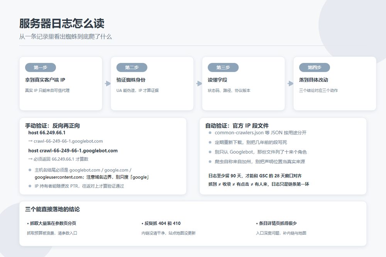Click the item 抓取大量落在参数页分页
Viewport: 386px width, 257px height.
51,223
